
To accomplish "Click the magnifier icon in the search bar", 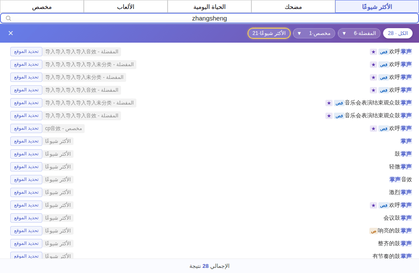I will (x=8, y=18).
